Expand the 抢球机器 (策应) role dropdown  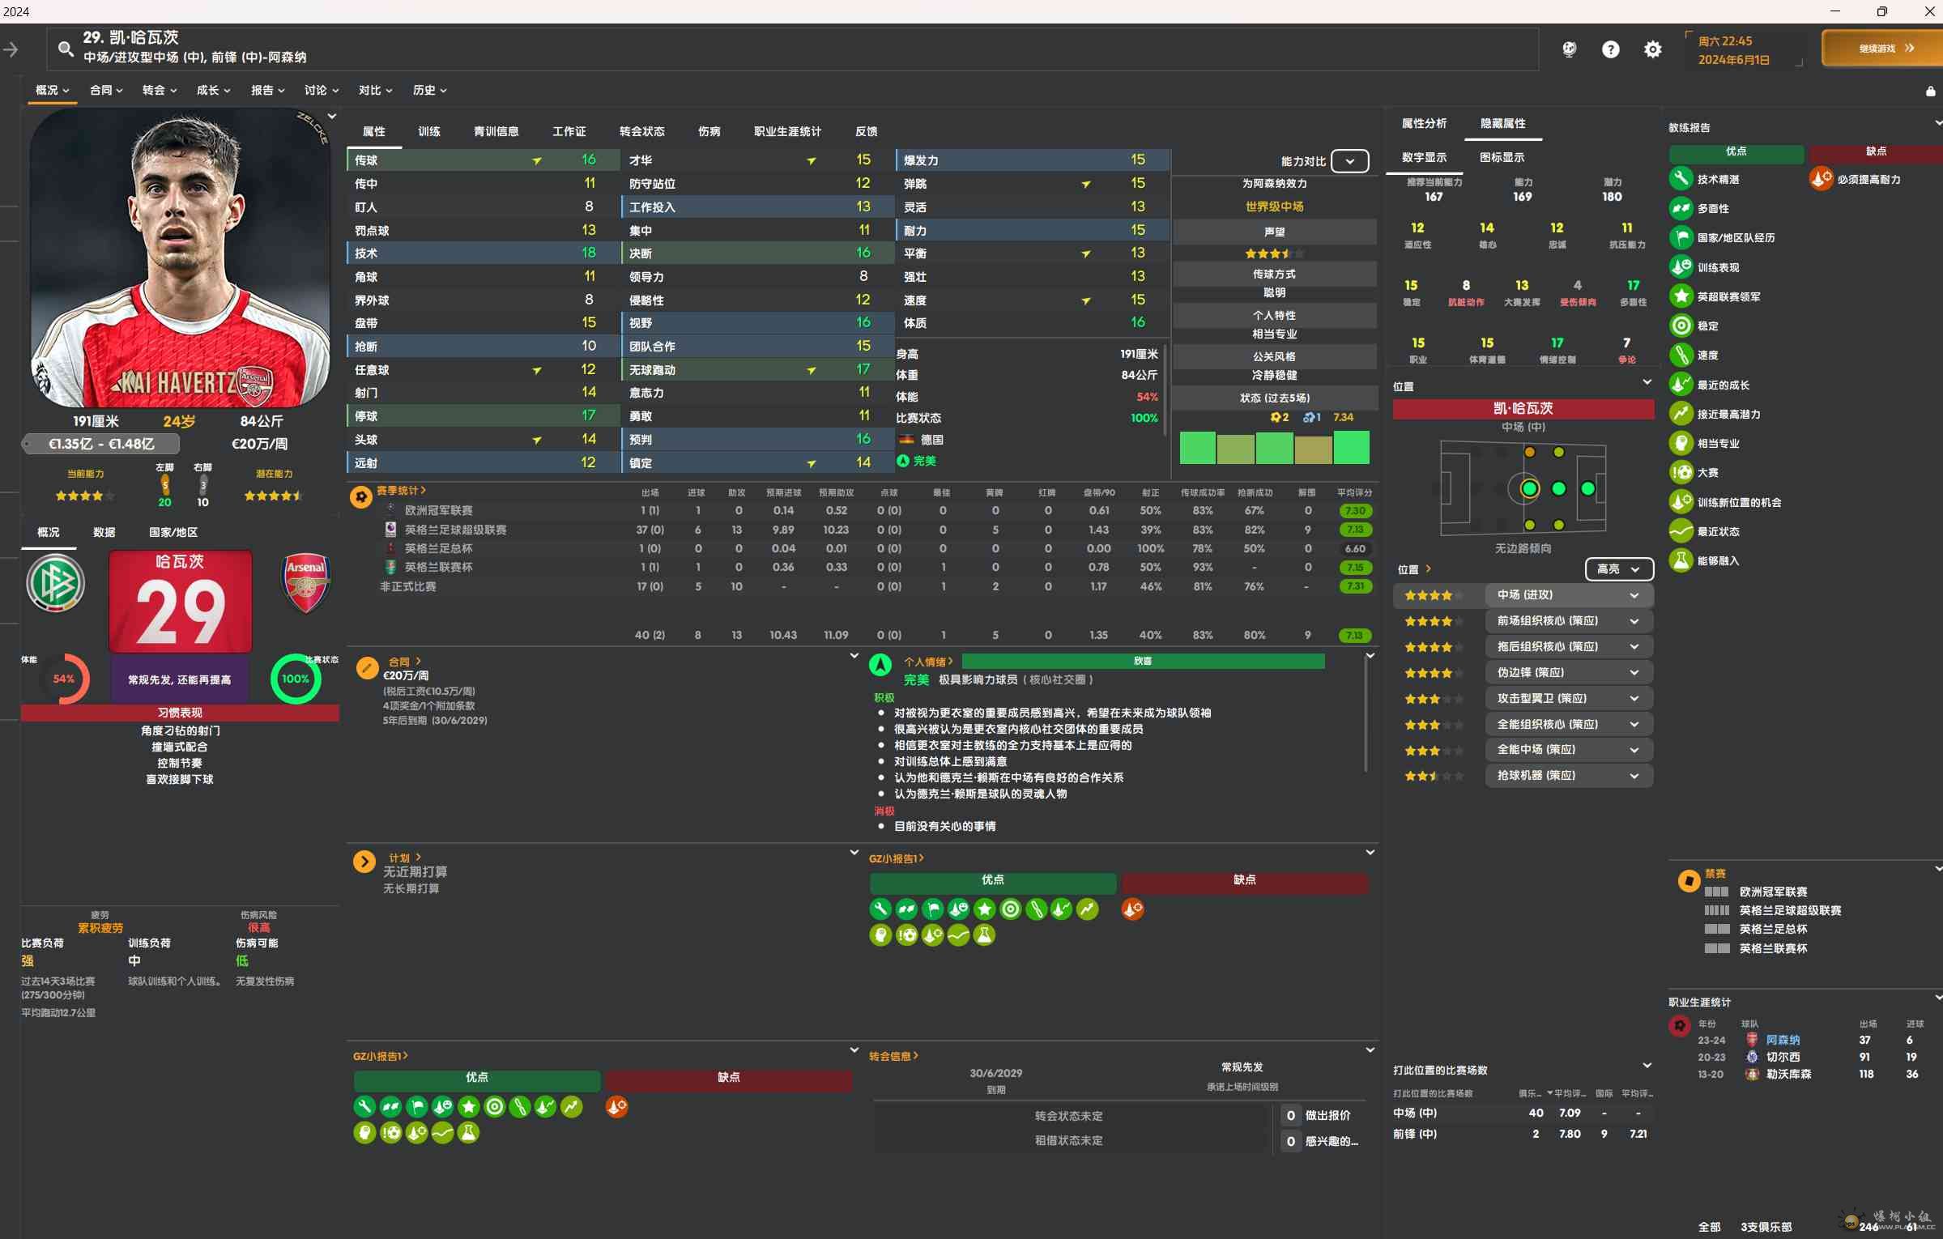pos(1569,776)
